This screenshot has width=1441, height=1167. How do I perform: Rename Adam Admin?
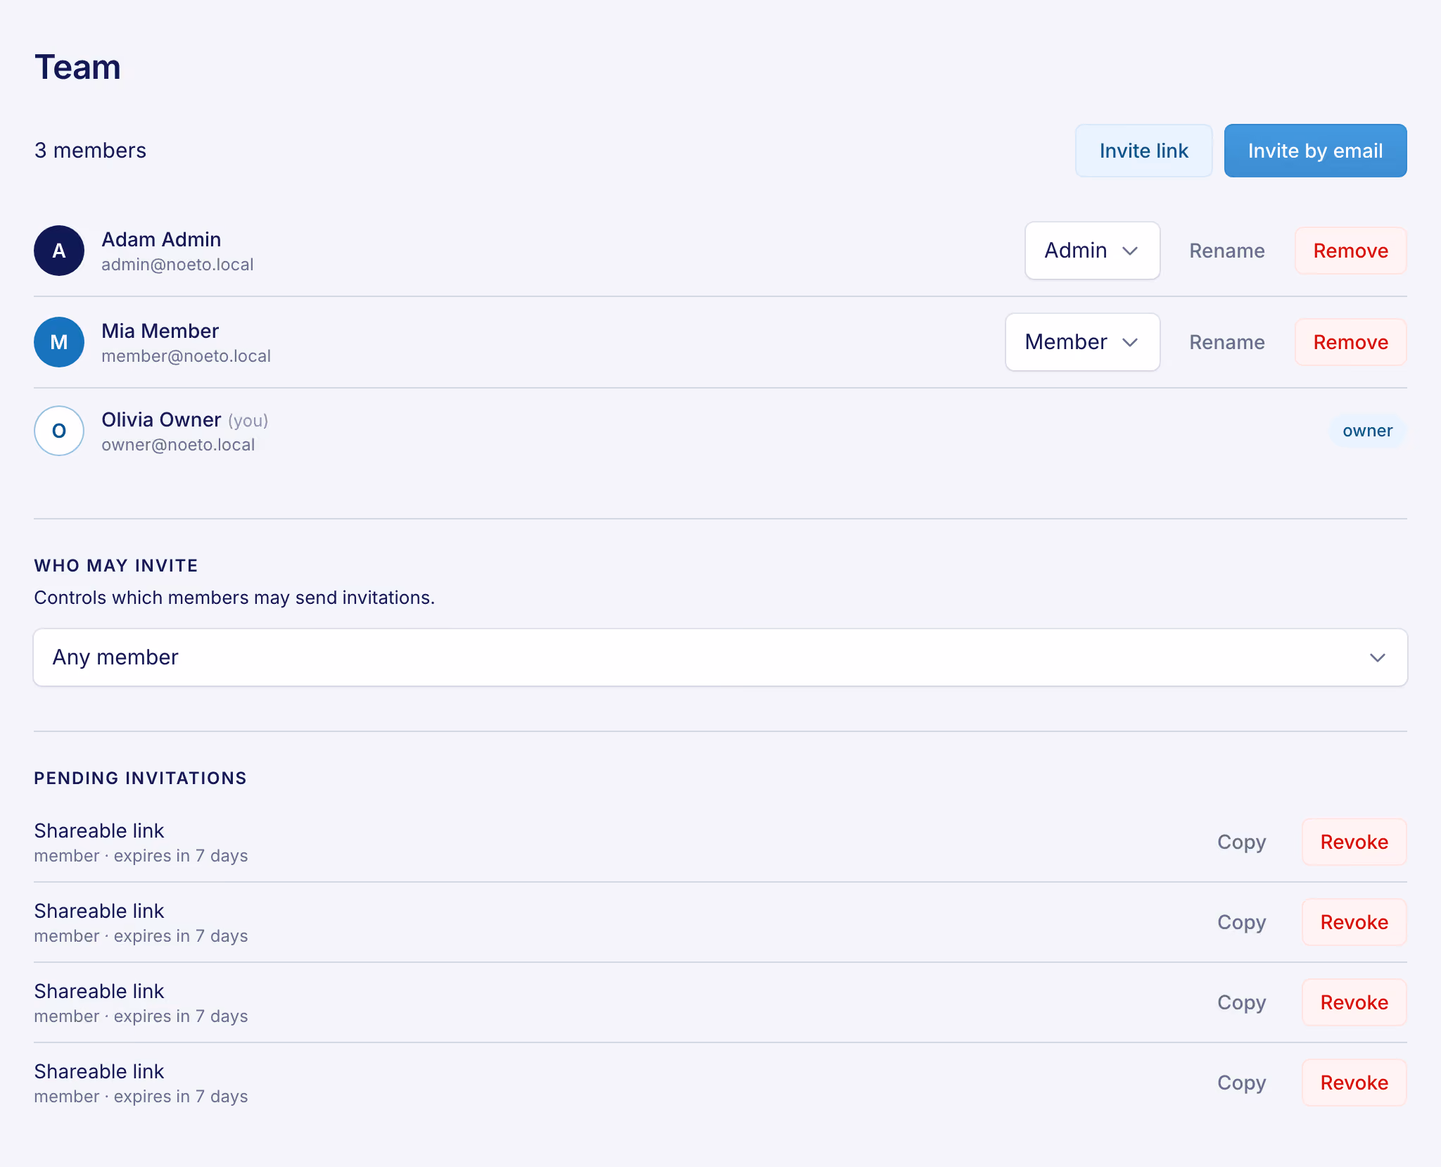pos(1227,251)
